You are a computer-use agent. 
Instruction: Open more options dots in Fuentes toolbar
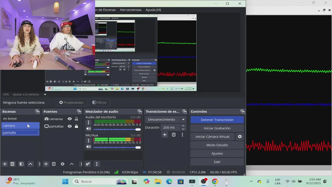click(81, 164)
